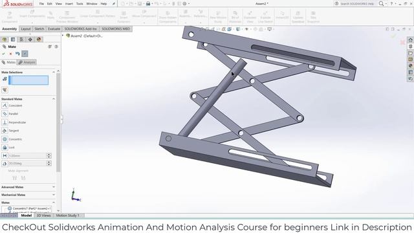Click the angle value field 30.00deg
The width and height of the screenshot is (414, 233).
[27, 164]
